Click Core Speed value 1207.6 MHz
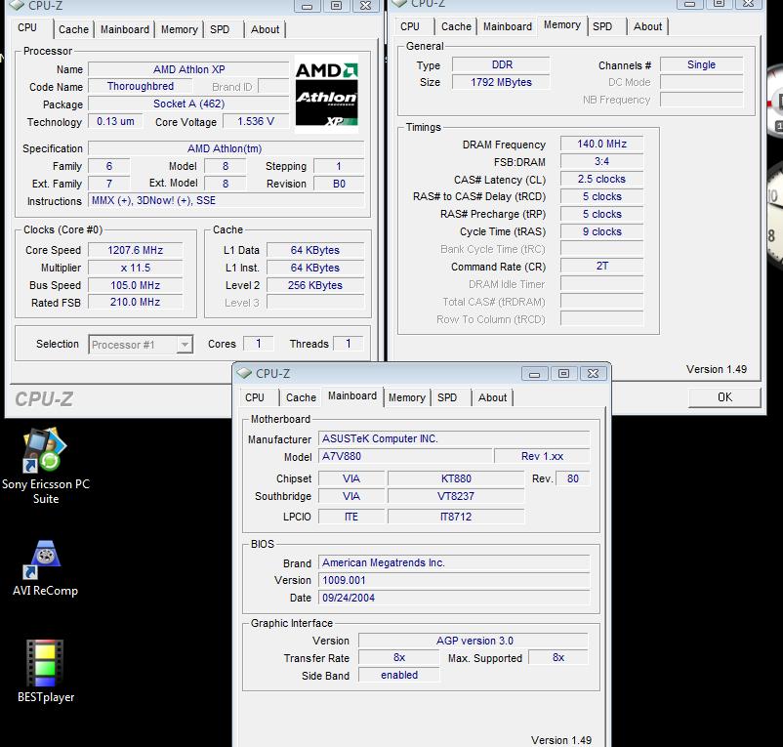Viewport: 783px width, 747px height. [136, 250]
